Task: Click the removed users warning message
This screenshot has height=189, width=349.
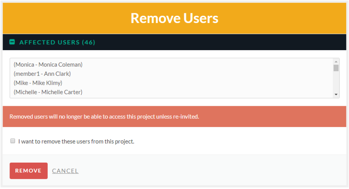Action: pyautogui.click(x=104, y=116)
